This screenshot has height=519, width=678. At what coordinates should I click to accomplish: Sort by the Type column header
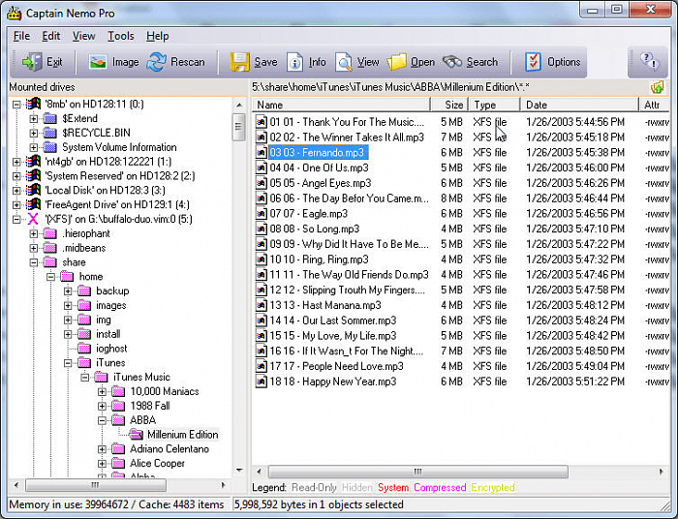[495, 105]
